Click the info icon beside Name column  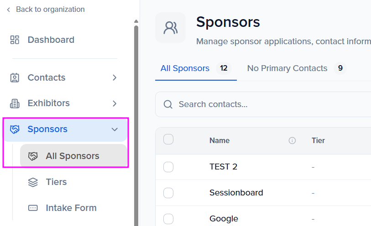pos(292,140)
